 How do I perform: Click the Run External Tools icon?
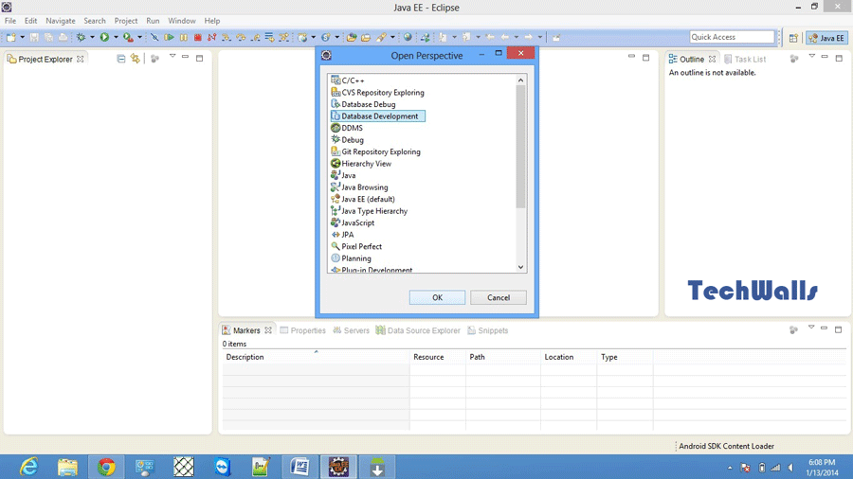coord(128,38)
